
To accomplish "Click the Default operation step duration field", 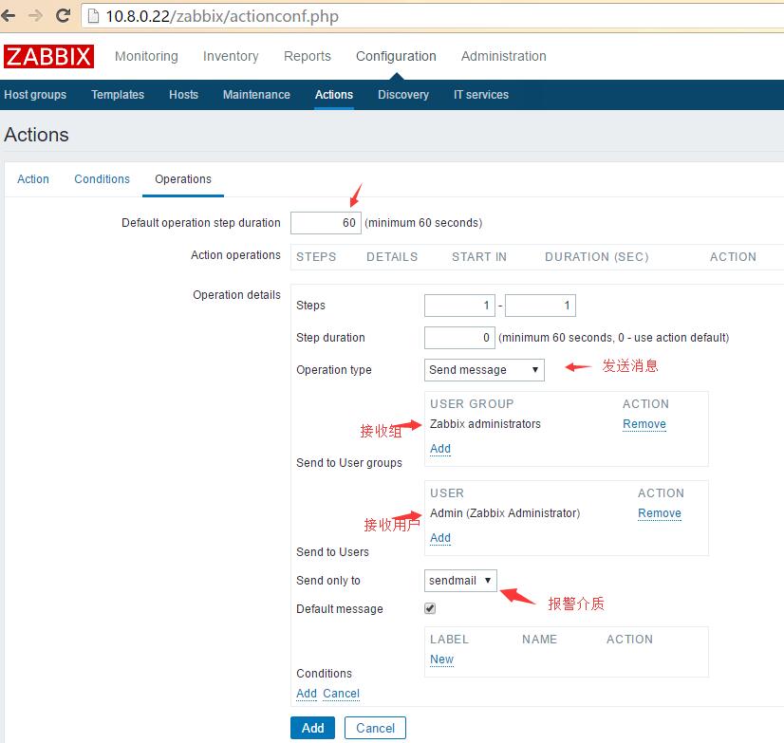I will pyautogui.click(x=326, y=222).
